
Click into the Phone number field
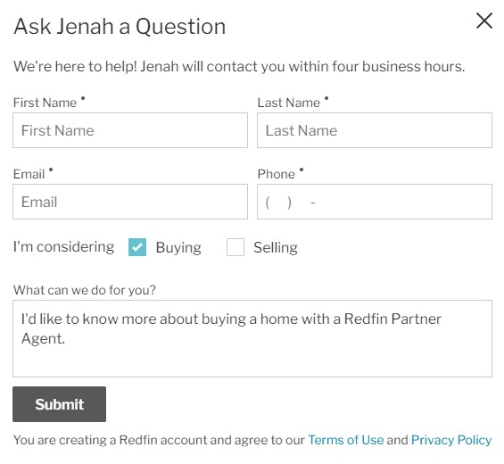[375, 202]
